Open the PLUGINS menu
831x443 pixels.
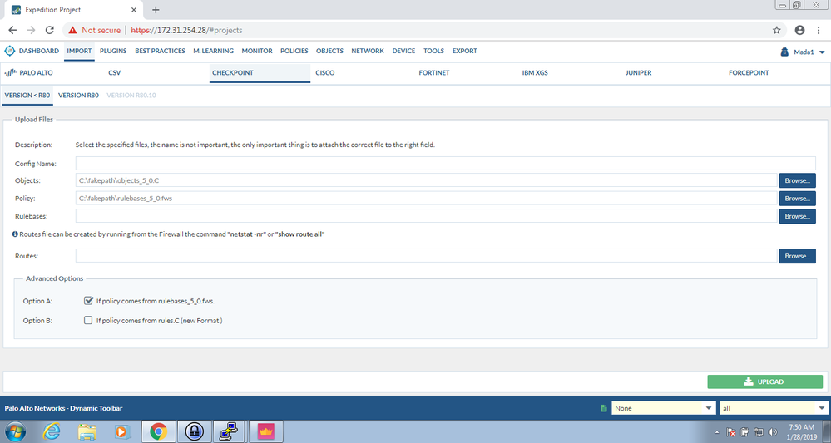point(113,51)
